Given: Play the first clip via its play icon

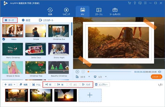Looking at the screenshot, I should 7,100.
